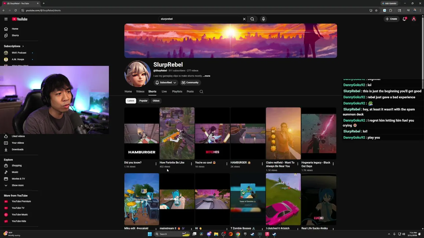Open options menu for 'HAMBURGER' short
This screenshot has height=238, width=424.
click(x=262, y=164)
